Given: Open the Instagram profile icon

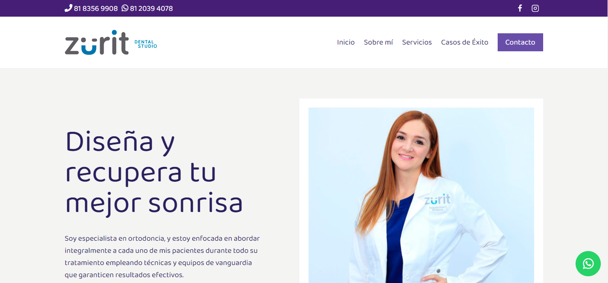Looking at the screenshot, I should (535, 8).
